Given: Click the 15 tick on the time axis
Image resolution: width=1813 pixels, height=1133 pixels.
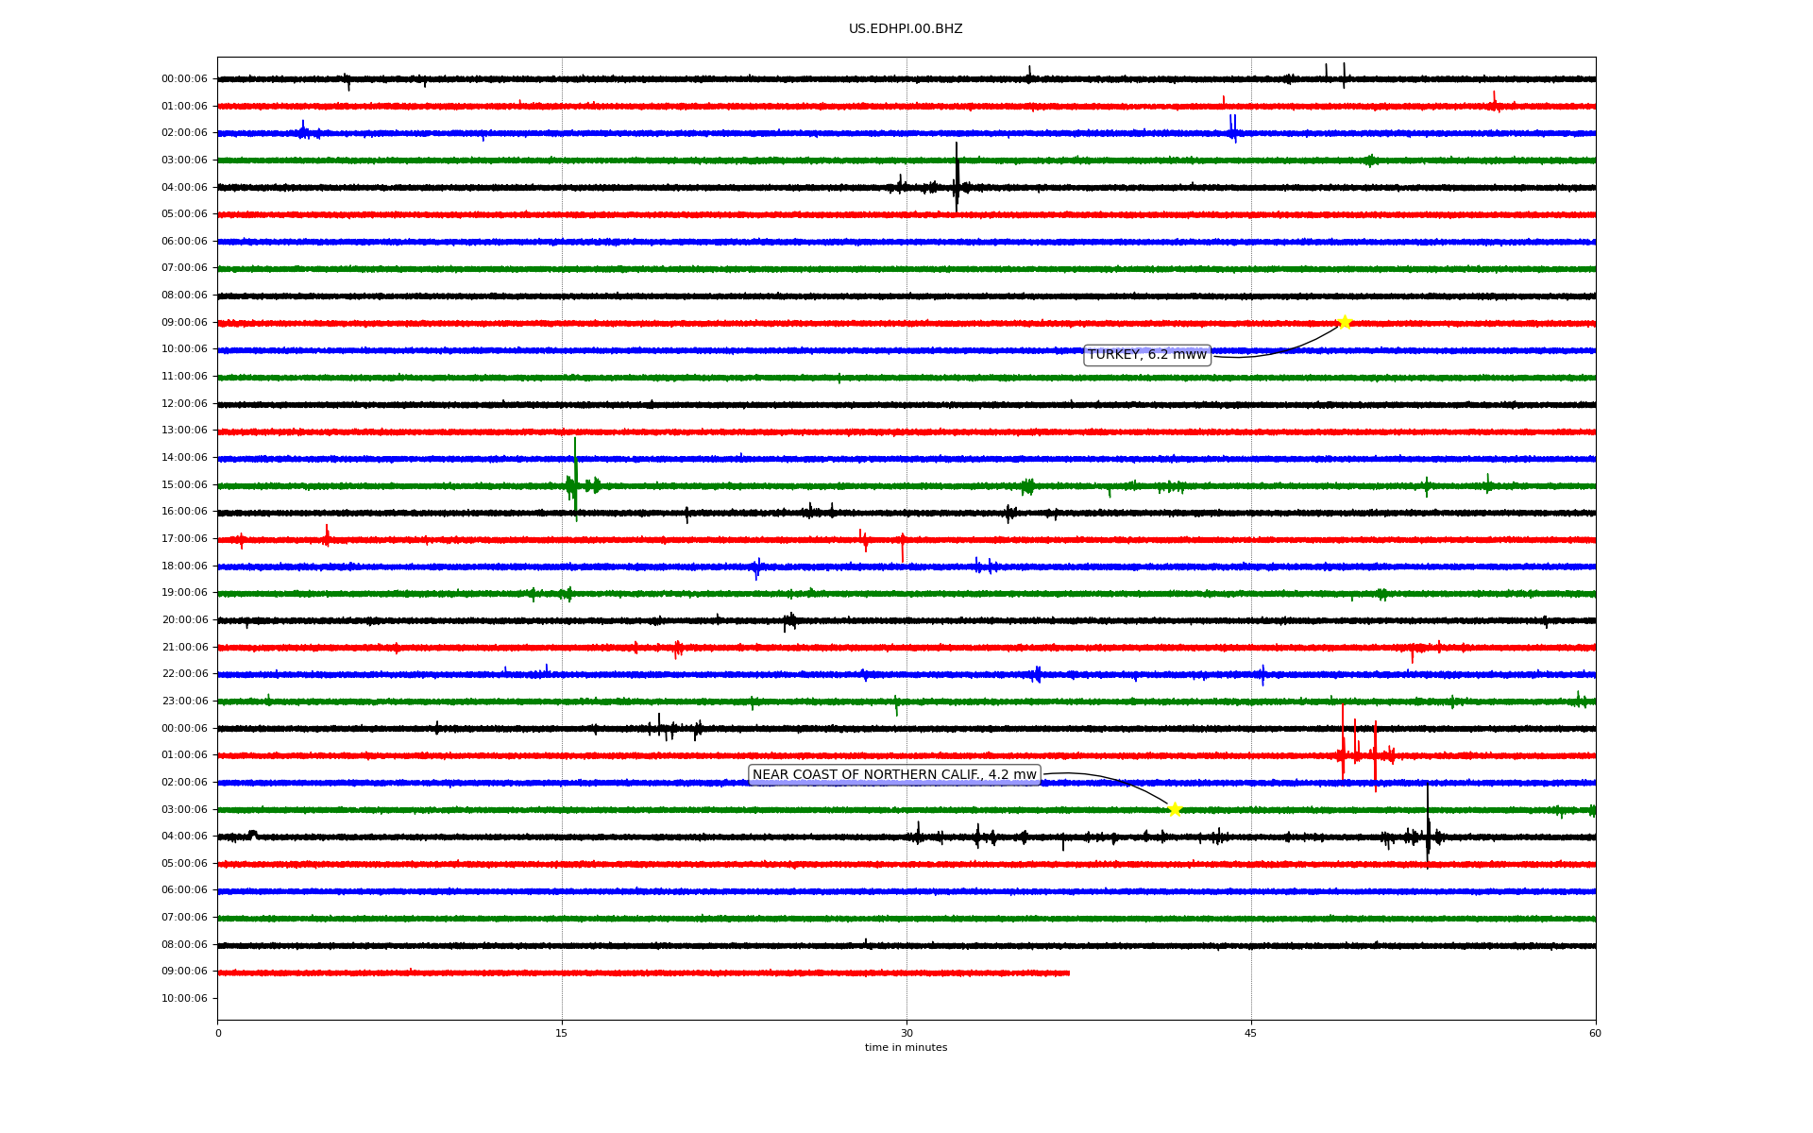Looking at the screenshot, I should tap(562, 1033).
